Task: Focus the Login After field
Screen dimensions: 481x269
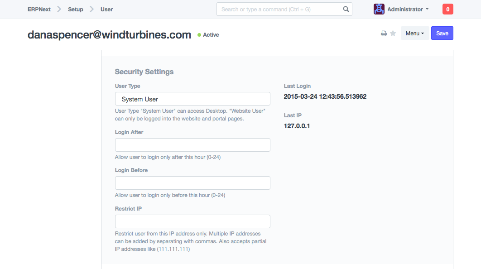Action: 192,145
